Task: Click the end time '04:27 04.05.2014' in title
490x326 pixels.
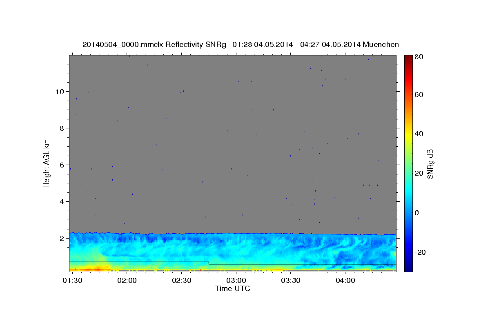Action: point(330,44)
